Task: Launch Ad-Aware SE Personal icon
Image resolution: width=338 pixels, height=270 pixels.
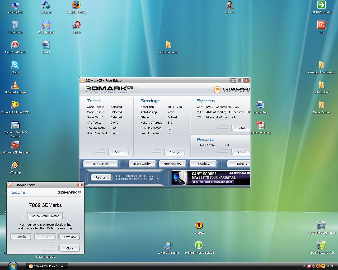Action: point(15,148)
